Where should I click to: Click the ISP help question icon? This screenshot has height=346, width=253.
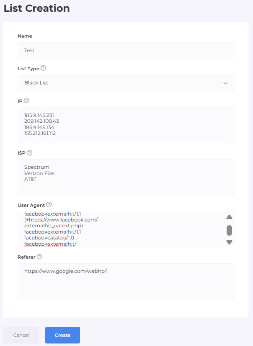coord(29,153)
